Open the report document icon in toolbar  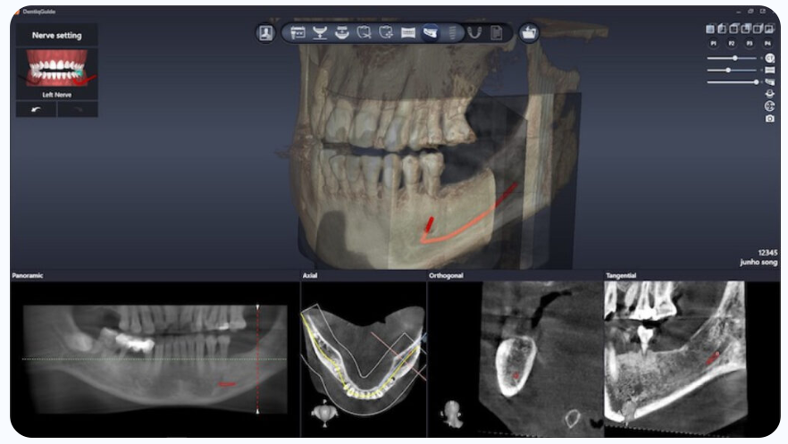[496, 33]
